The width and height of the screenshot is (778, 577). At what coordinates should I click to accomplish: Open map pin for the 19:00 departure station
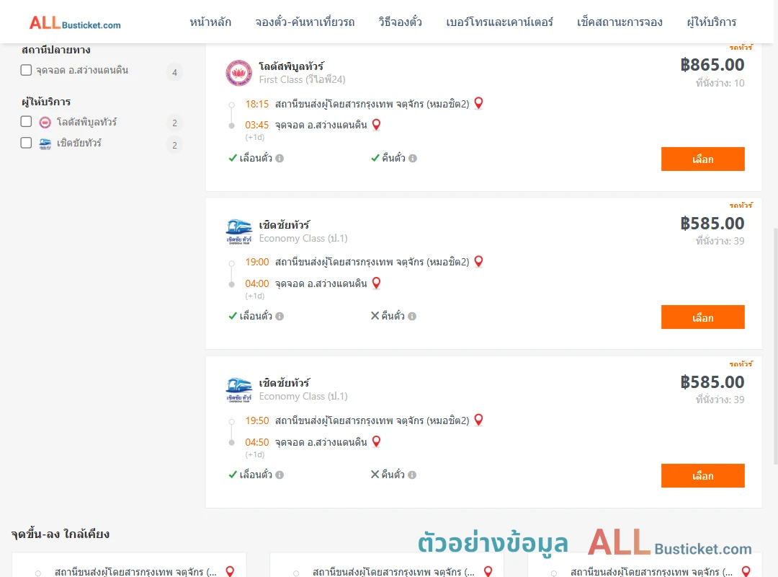coord(478,261)
